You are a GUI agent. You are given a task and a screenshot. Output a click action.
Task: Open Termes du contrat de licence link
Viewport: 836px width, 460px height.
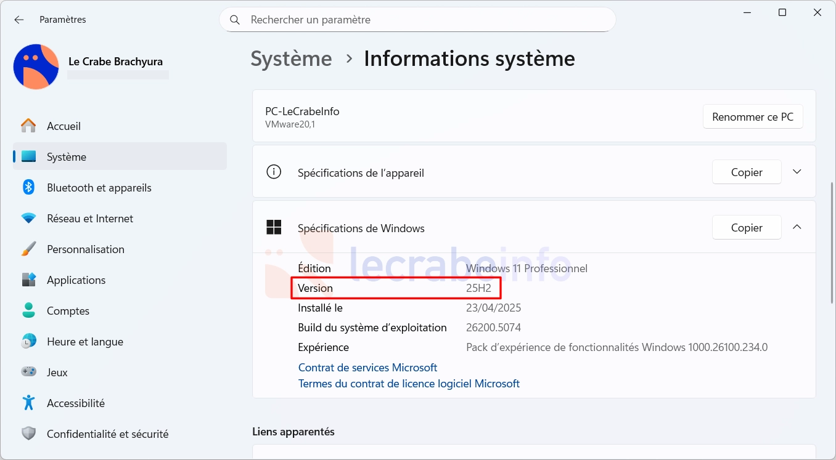409,384
